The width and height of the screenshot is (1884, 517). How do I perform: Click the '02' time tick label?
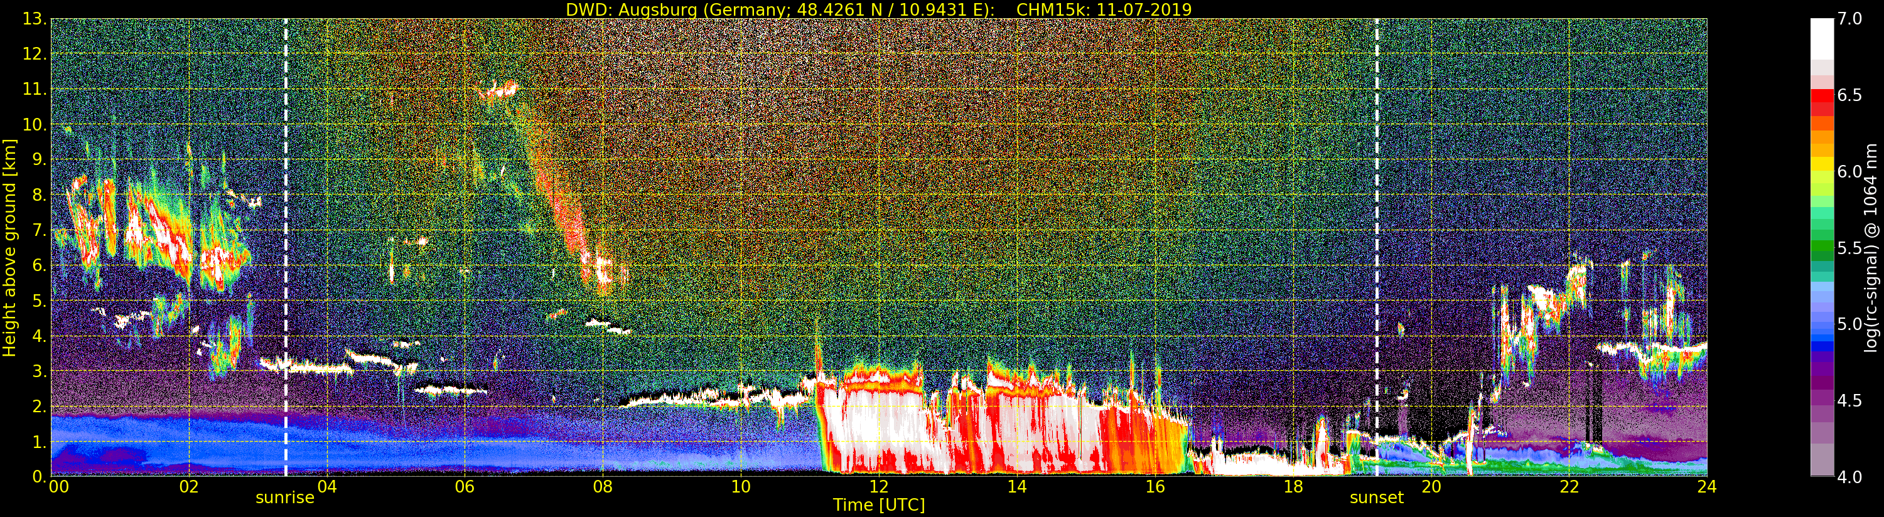(189, 487)
